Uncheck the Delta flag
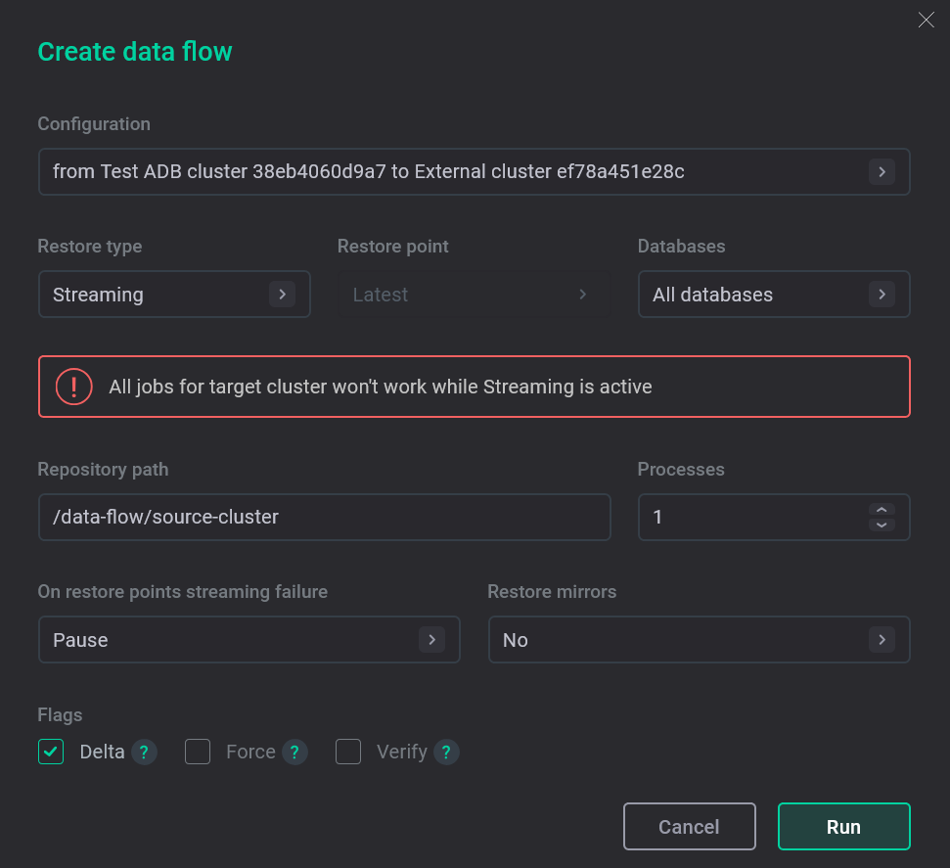Screen dimensions: 950x868 tap(51, 752)
